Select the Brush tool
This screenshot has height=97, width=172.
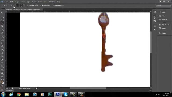coord(2,36)
